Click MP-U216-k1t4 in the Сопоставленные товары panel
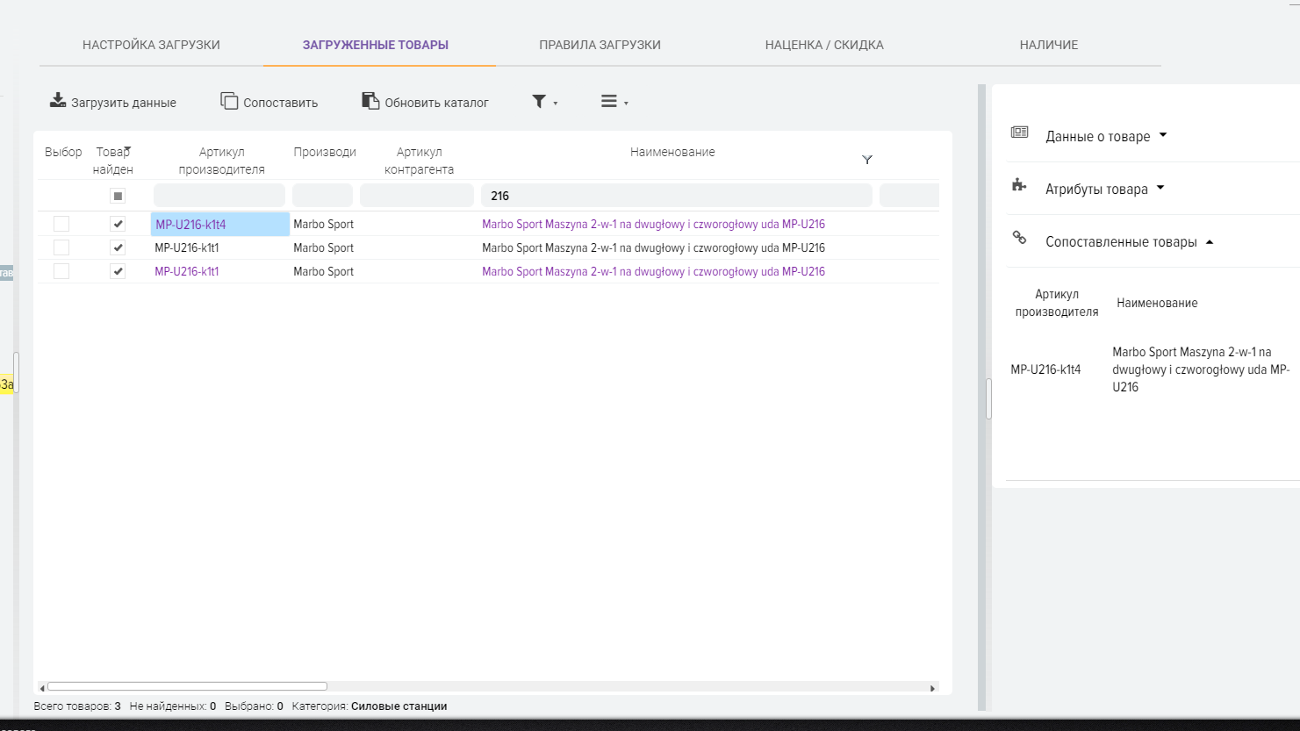Viewport: 1300px width, 731px height. tap(1045, 369)
